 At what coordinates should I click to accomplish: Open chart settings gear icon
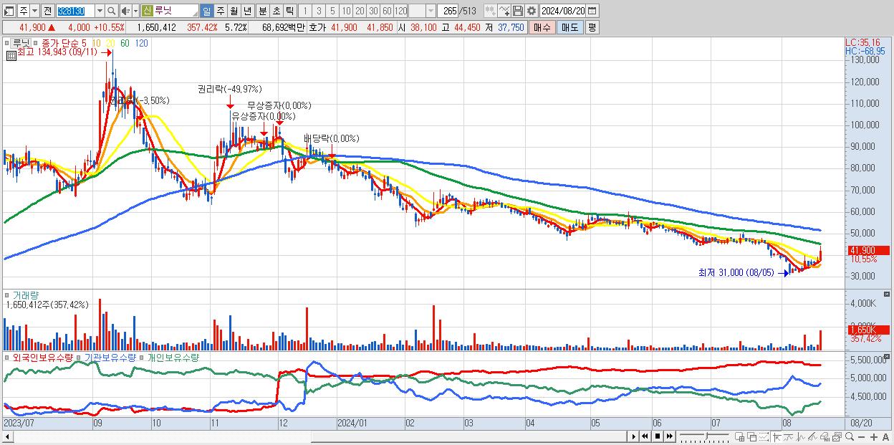click(x=532, y=11)
